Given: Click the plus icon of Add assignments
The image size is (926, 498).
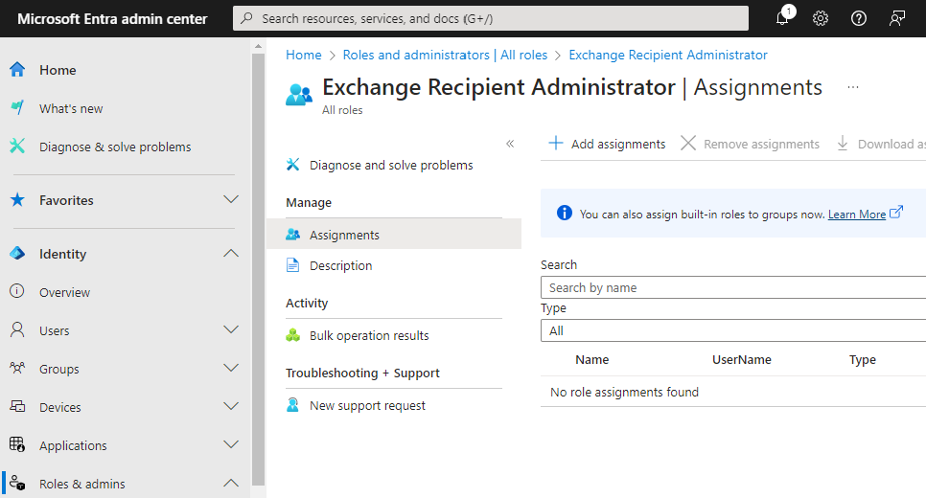Looking at the screenshot, I should 556,143.
